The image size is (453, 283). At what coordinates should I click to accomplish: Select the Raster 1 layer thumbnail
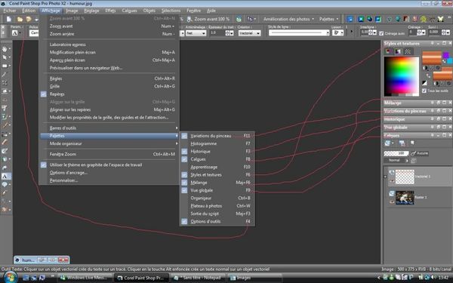405,198
